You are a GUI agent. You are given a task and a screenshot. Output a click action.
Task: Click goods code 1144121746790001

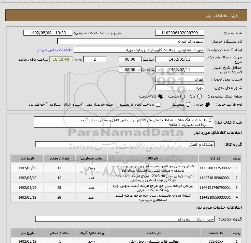pos(215,188)
